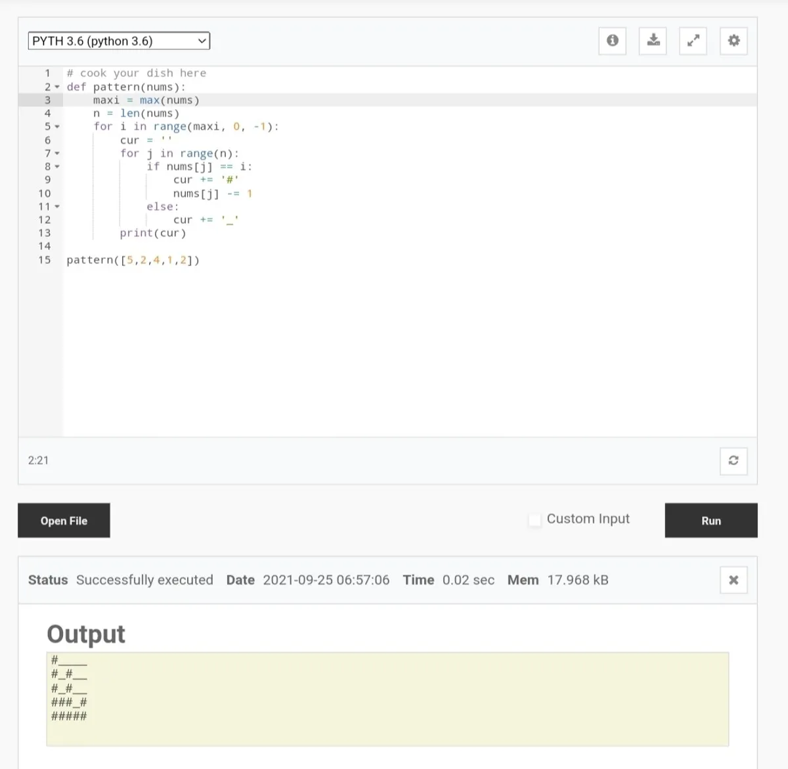Expand editor to fullscreen
The width and height of the screenshot is (788, 769).
[693, 41]
